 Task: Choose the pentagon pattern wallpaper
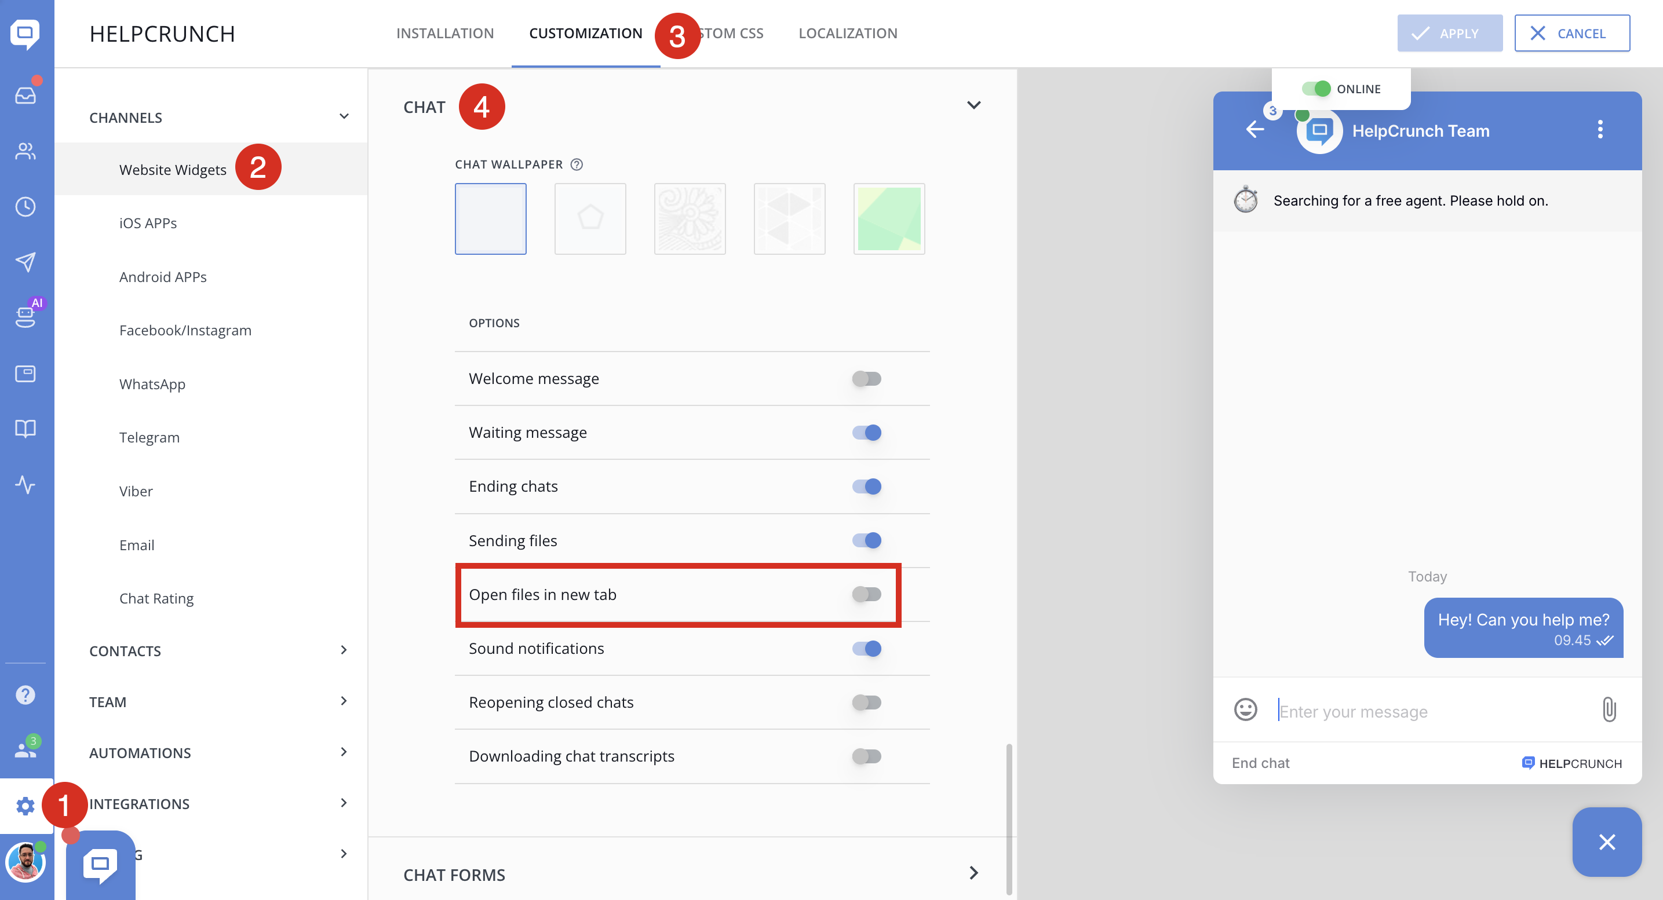click(x=590, y=219)
